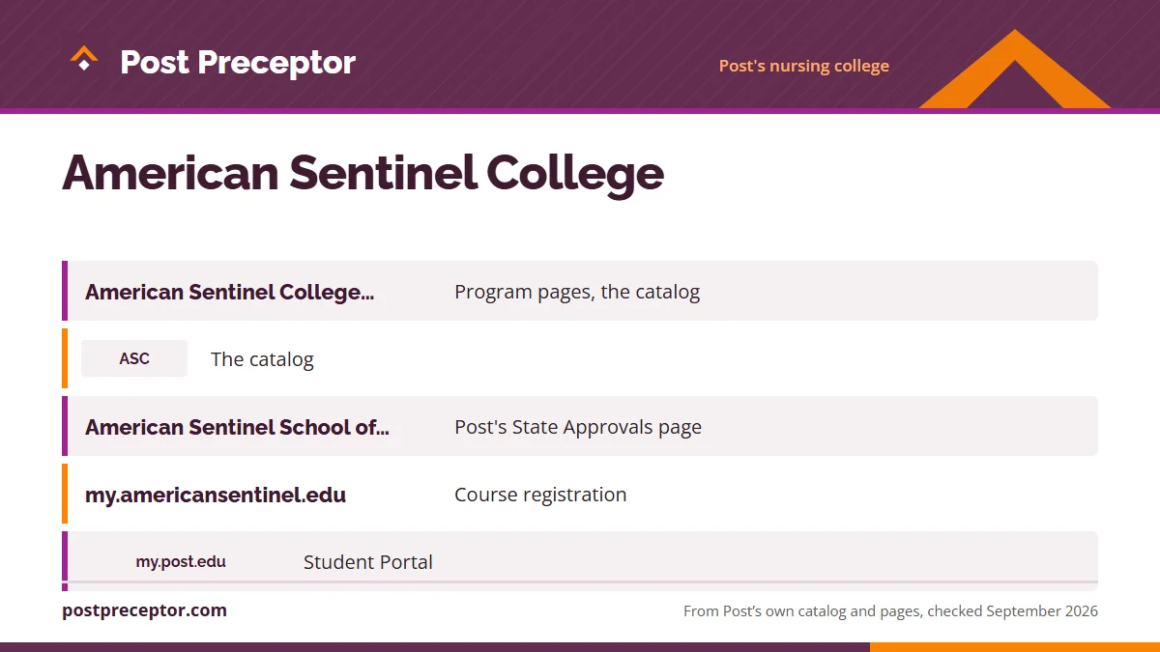
Task: Select the American Sentinel College heading
Action: (362, 173)
